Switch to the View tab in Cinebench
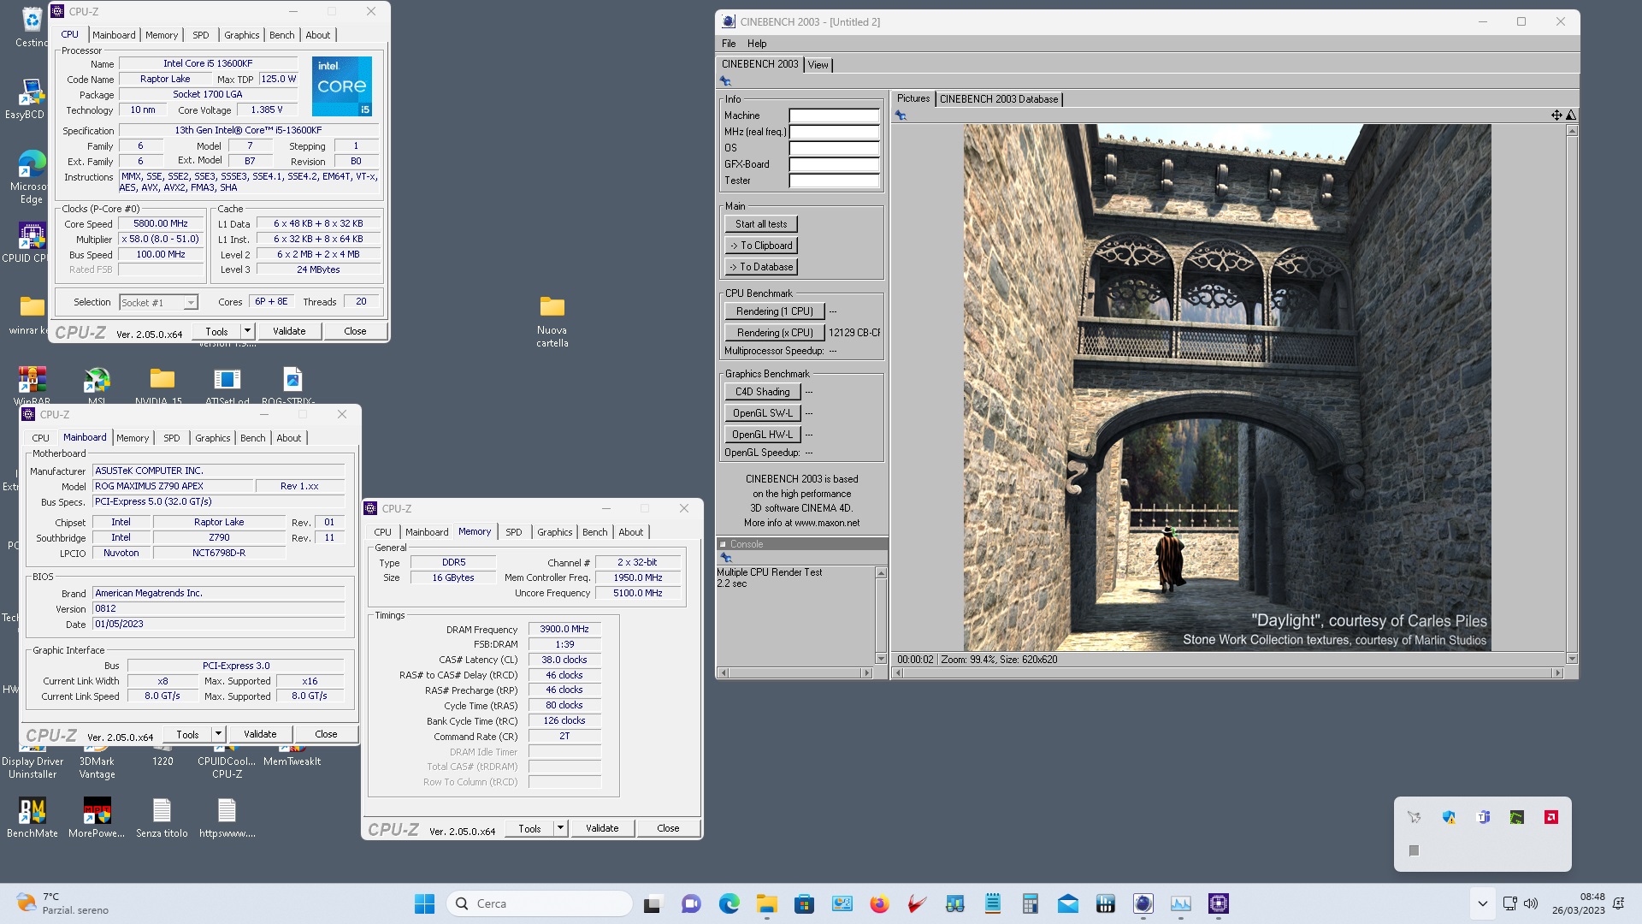Image resolution: width=1642 pixels, height=924 pixels. [x=818, y=65]
